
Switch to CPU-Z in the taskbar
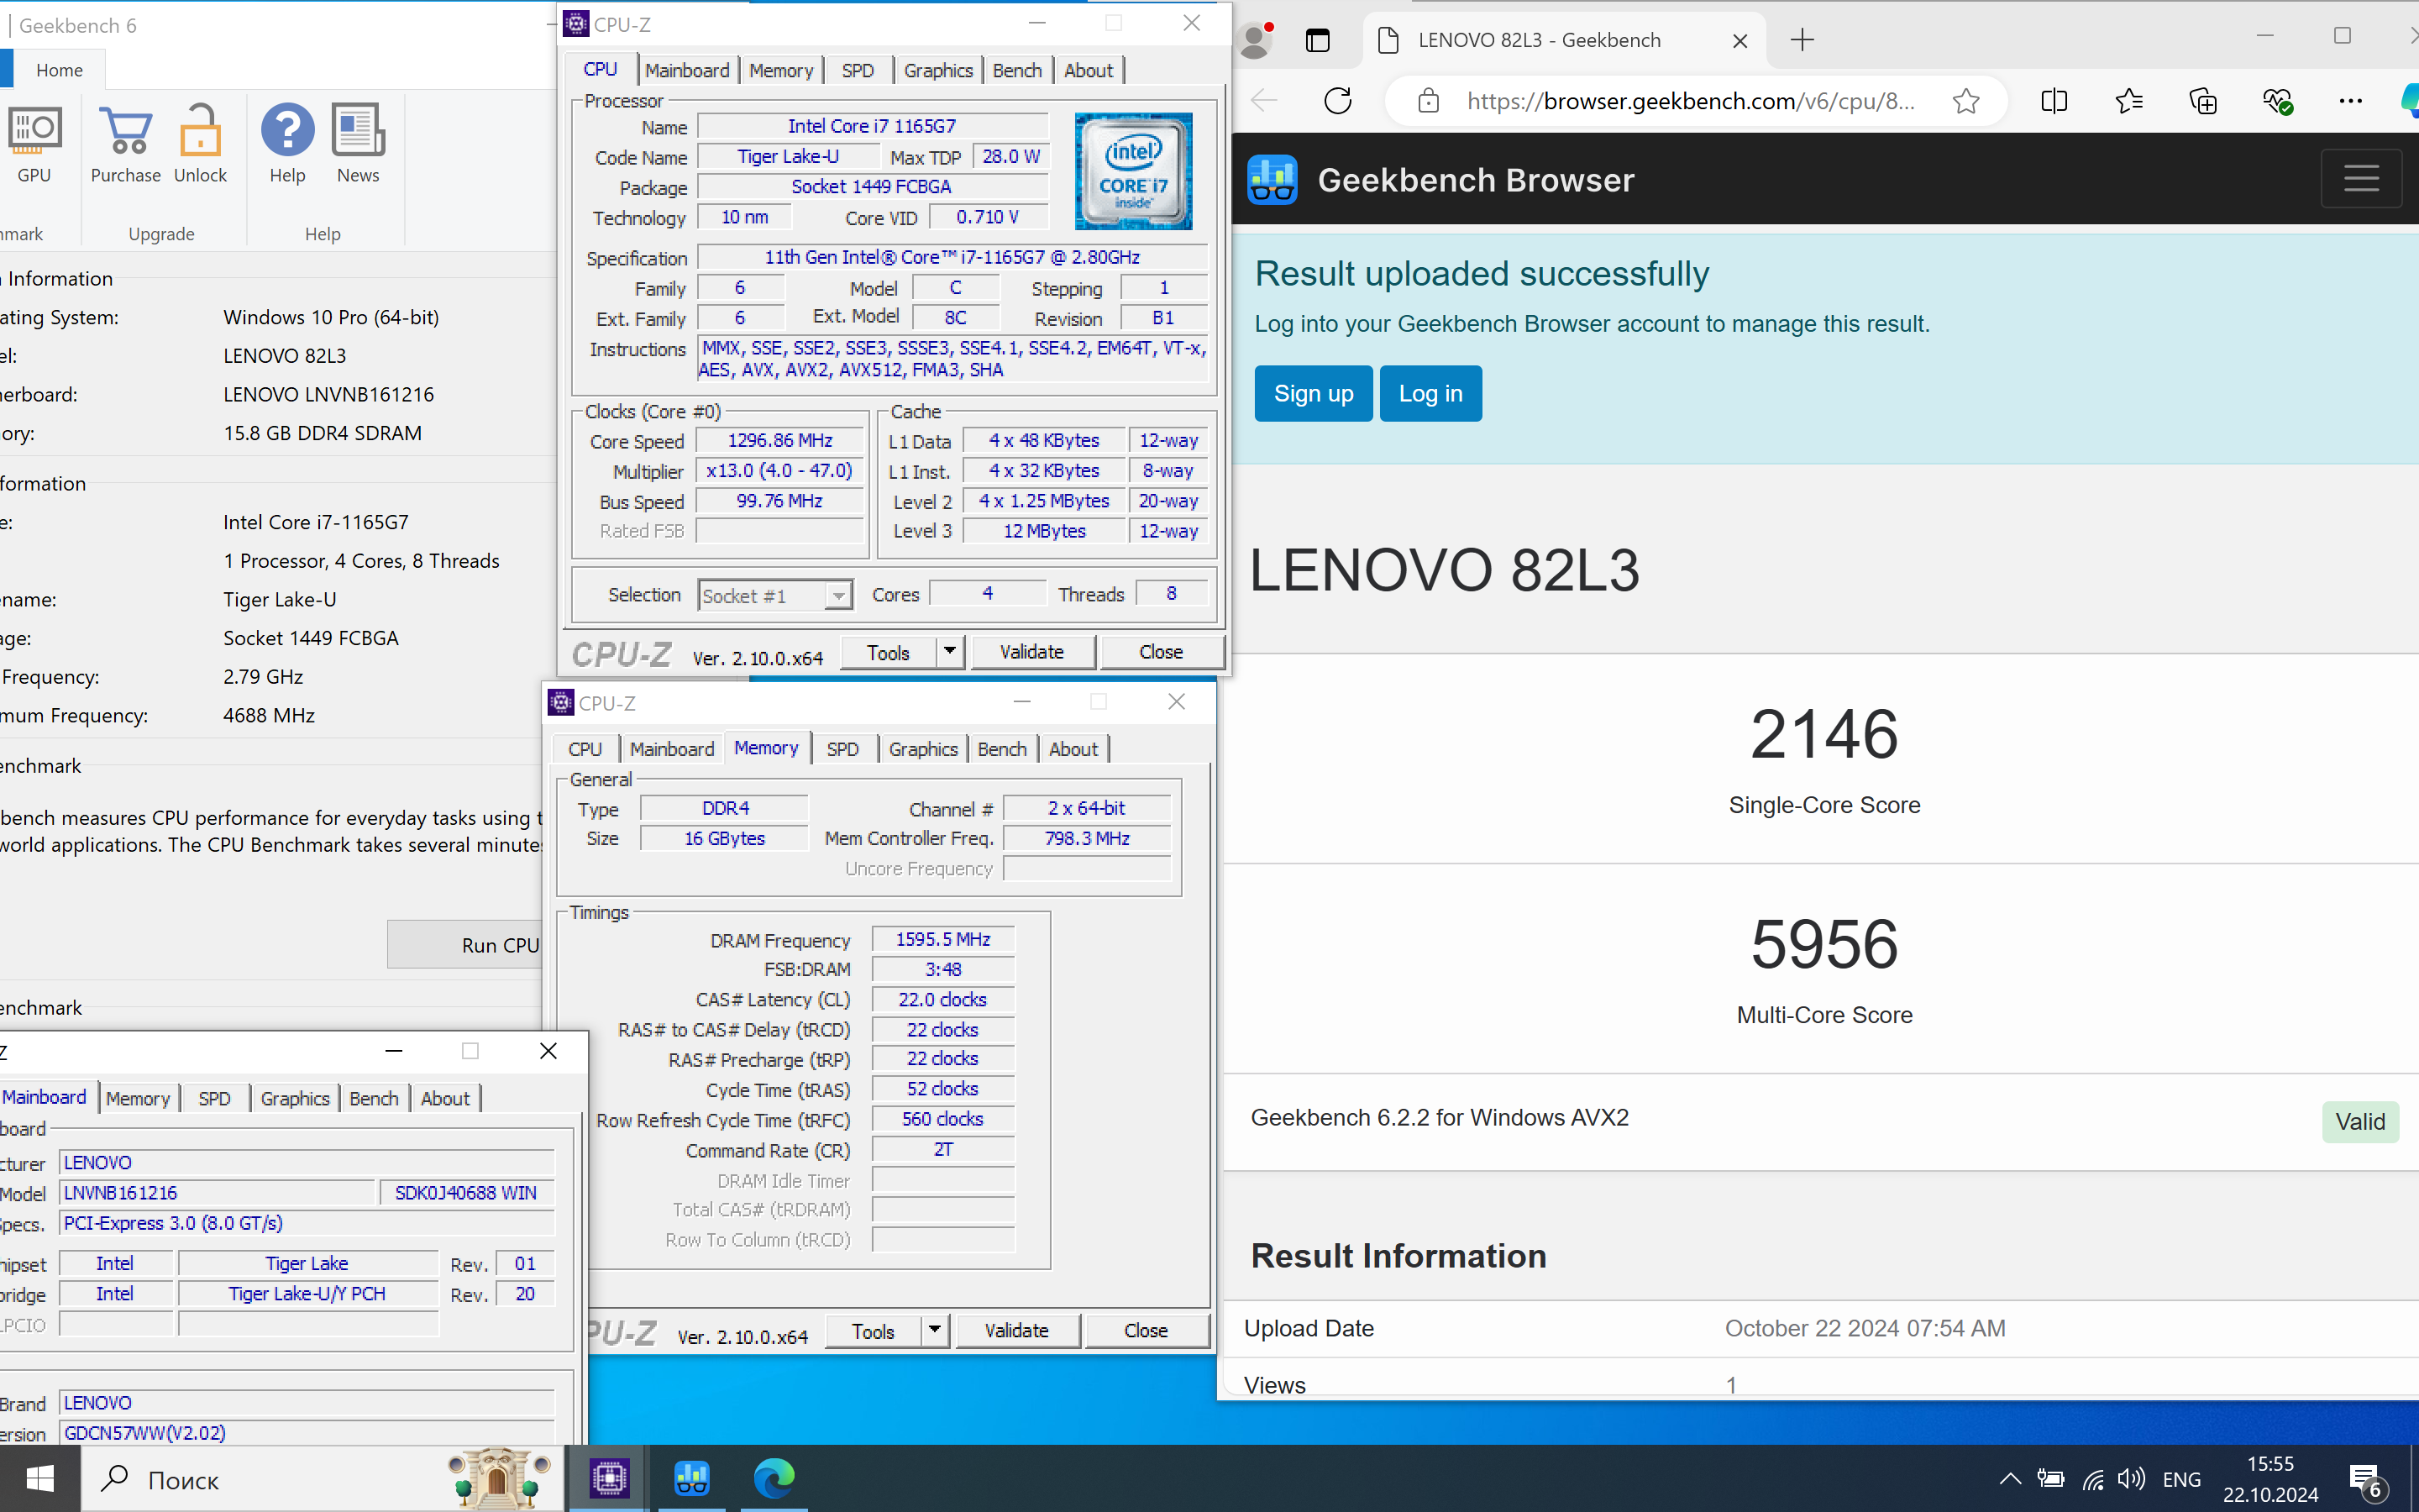(x=609, y=1478)
